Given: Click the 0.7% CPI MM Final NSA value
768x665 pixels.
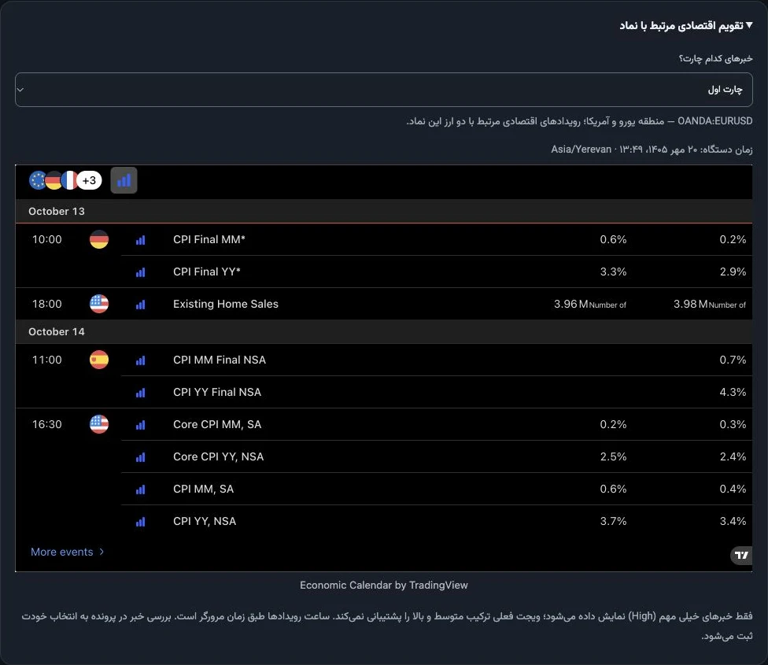Looking at the screenshot, I should (733, 360).
